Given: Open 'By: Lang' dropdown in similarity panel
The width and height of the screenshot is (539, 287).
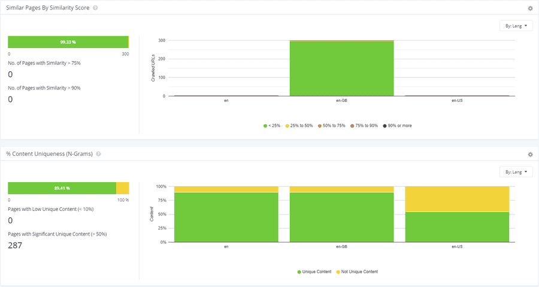Looking at the screenshot, I should [x=516, y=26].
